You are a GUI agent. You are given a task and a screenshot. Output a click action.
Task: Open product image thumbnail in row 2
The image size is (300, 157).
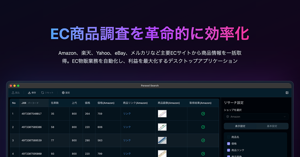click(162, 127)
